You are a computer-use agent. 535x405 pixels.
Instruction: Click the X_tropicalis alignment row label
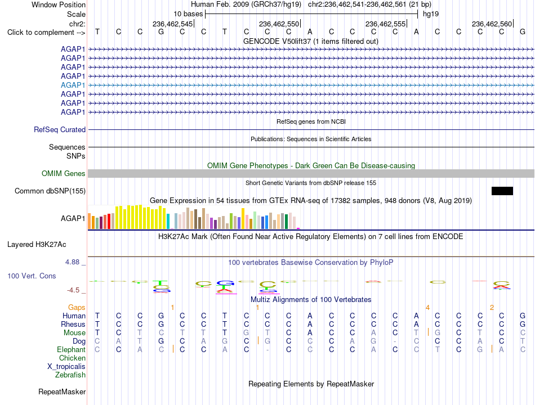point(66,367)
